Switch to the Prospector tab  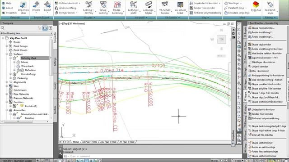(55, 38)
